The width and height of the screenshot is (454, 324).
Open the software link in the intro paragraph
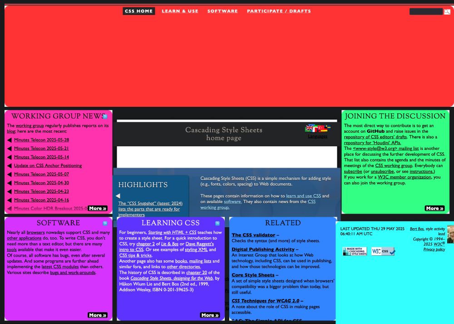pyautogui.click(x=232, y=202)
